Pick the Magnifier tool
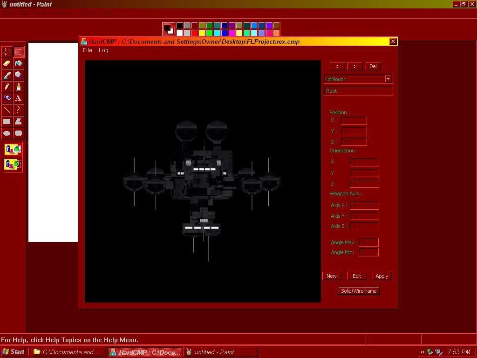Screen dimensions: 477x358 point(19,75)
